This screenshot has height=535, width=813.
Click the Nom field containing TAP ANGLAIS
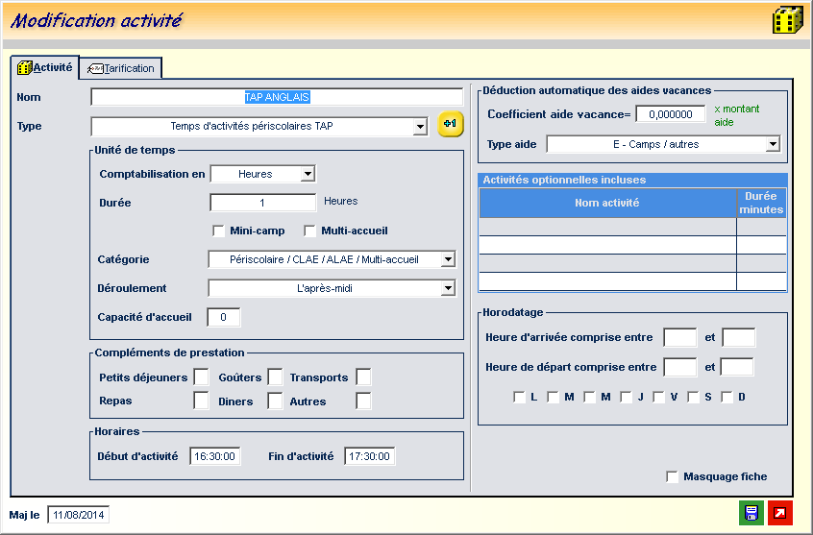[277, 97]
